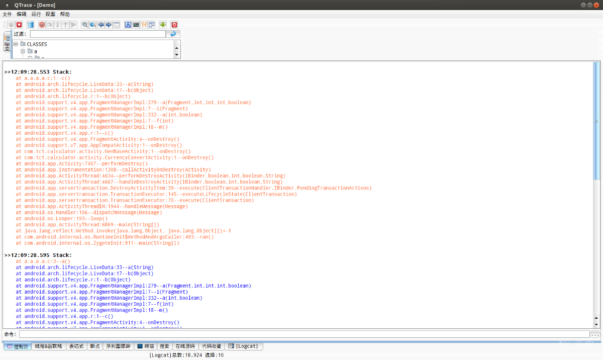603x360 pixels.
Task: Click 'at a.a.a.a.c:1--c()' trace line
Action: click(x=43, y=78)
